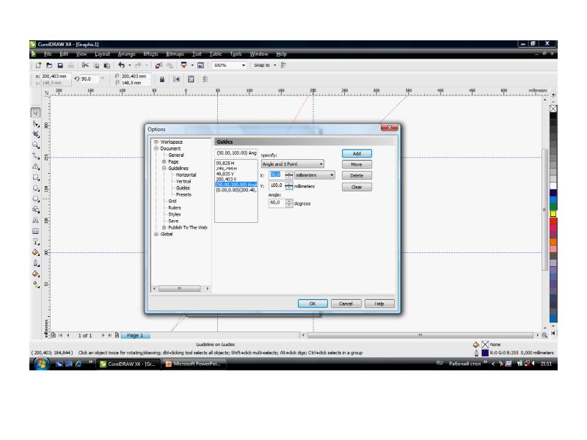Click the New document icon in toolbar
Image resolution: width=587 pixels, height=440 pixels.
tap(38, 65)
